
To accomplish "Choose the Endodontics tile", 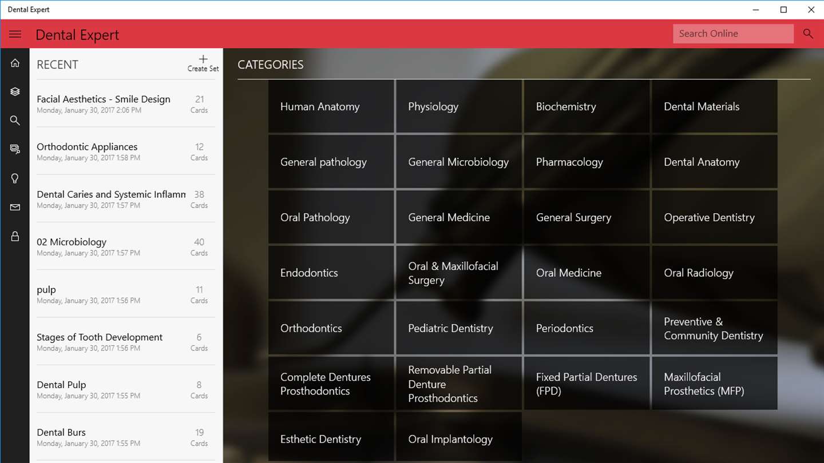I will (x=331, y=273).
